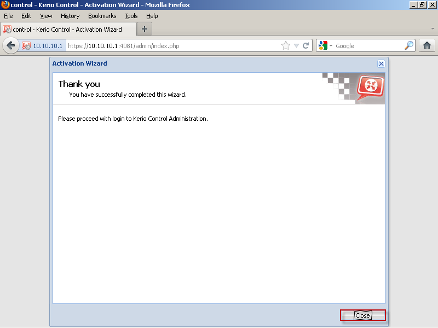
Task: Click the Firefox icon in the title bar
Action: point(5,5)
